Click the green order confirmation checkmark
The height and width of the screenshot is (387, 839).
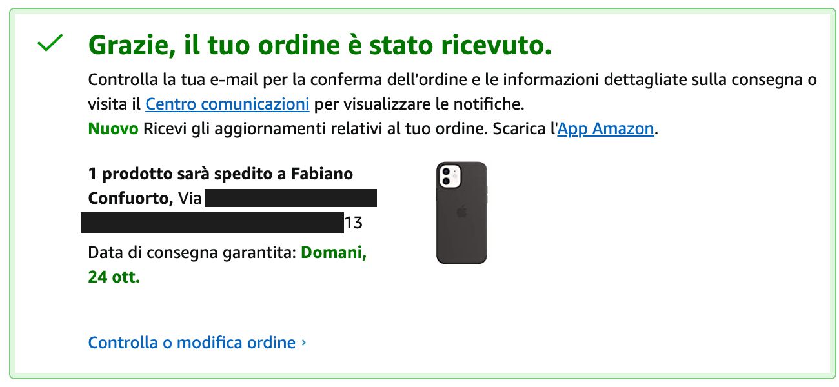coord(50,44)
